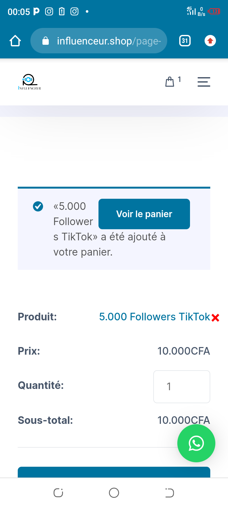
Task: Tap the Instagram notification icon in status bar
Action: pyautogui.click(x=49, y=12)
